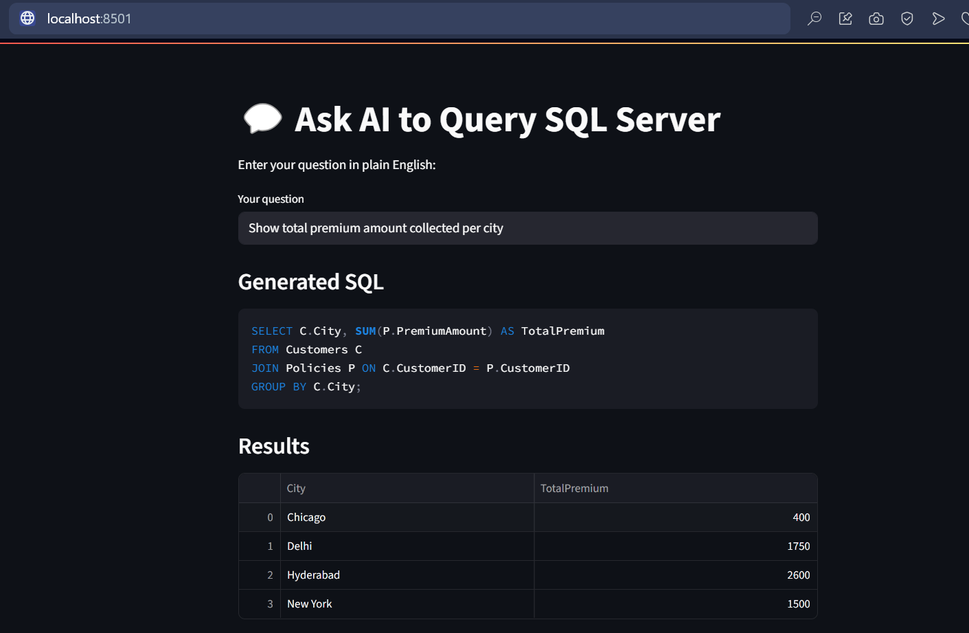
Task: Select the Hyderabad city cell
Action: 407,575
